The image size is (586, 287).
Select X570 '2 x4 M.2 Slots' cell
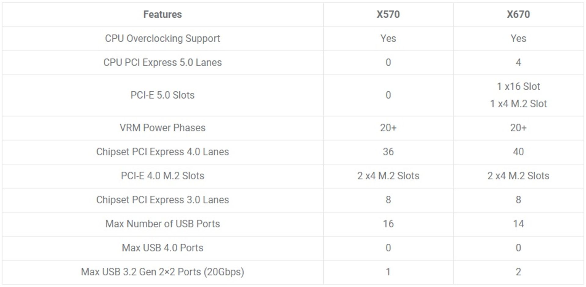pos(388,176)
